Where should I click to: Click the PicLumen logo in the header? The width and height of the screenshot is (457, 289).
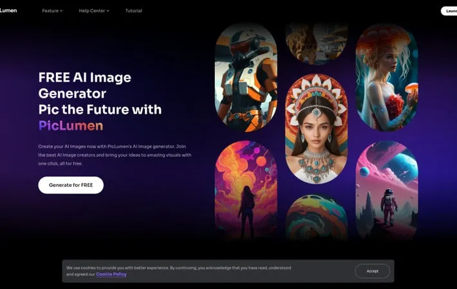pyautogui.click(x=8, y=10)
